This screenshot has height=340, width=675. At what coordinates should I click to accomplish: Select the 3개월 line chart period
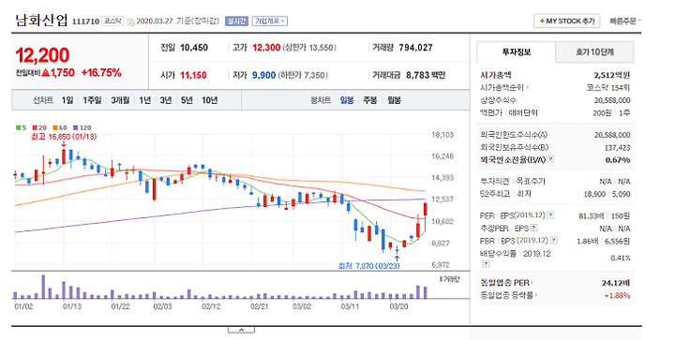[x=120, y=100]
